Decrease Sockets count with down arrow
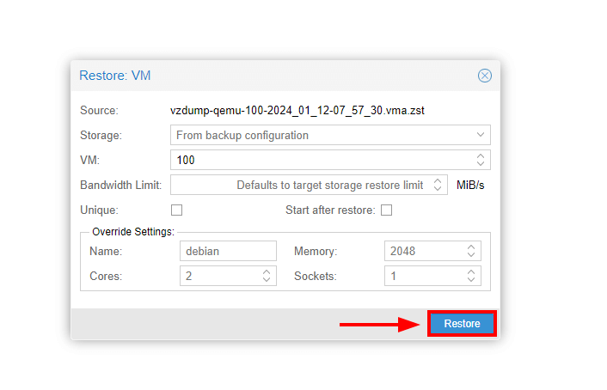Screen dimensions: 607x390 tap(471, 281)
